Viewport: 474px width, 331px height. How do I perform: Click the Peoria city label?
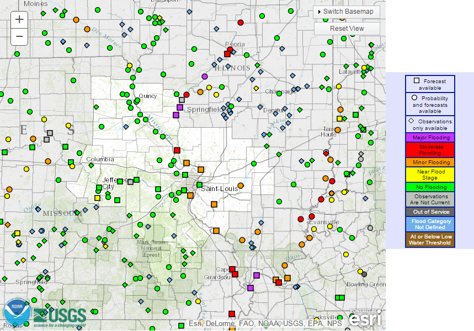pos(235,44)
